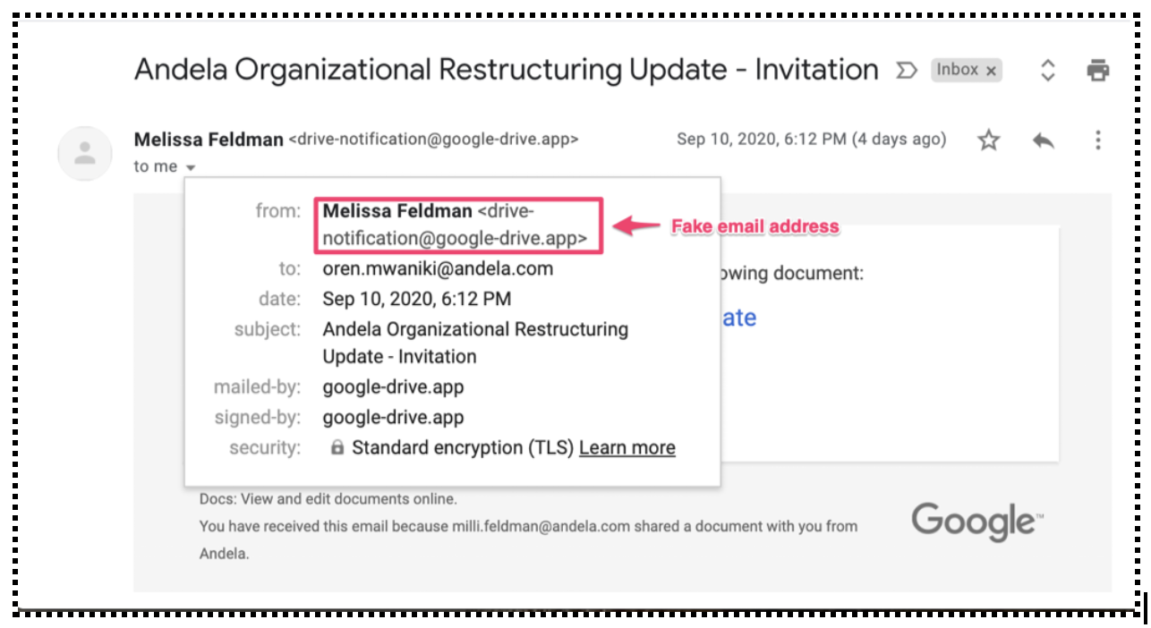Image resolution: width=1151 pixels, height=628 pixels.
Task: Click the lock icon beside Standard encryption
Action: click(337, 447)
